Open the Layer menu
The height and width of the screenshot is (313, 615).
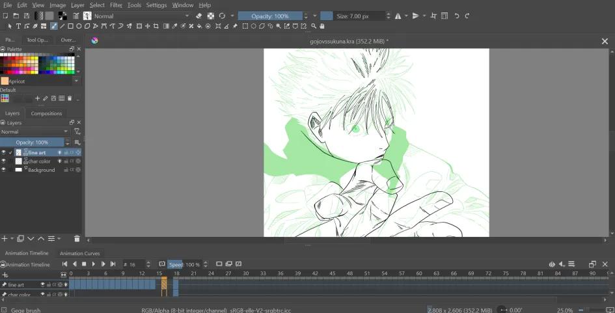(77, 5)
